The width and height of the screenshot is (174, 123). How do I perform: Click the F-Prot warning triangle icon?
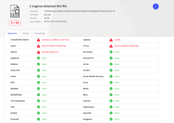click(x=111, y=46)
